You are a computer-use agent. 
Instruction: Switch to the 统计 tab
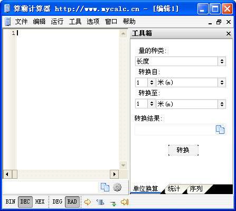point(174,189)
